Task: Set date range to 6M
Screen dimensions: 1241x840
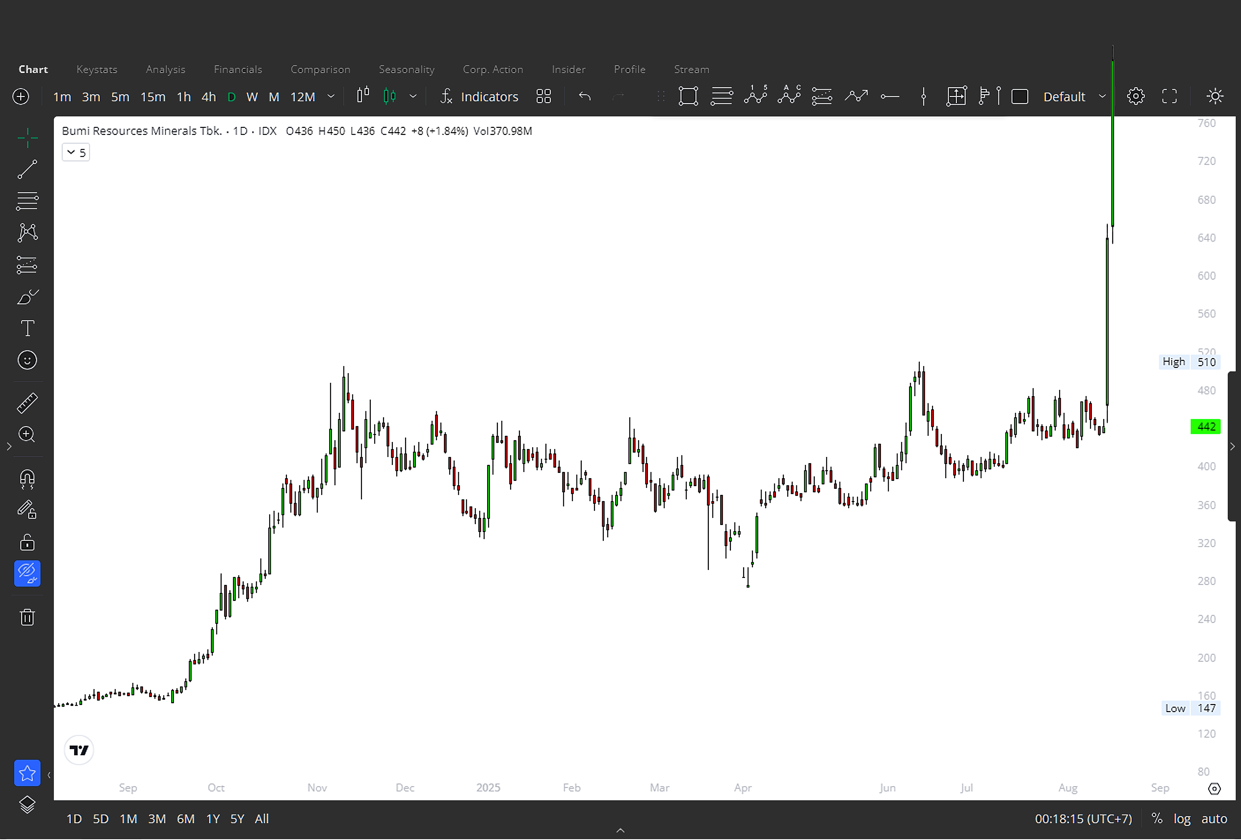Action: coord(185,819)
